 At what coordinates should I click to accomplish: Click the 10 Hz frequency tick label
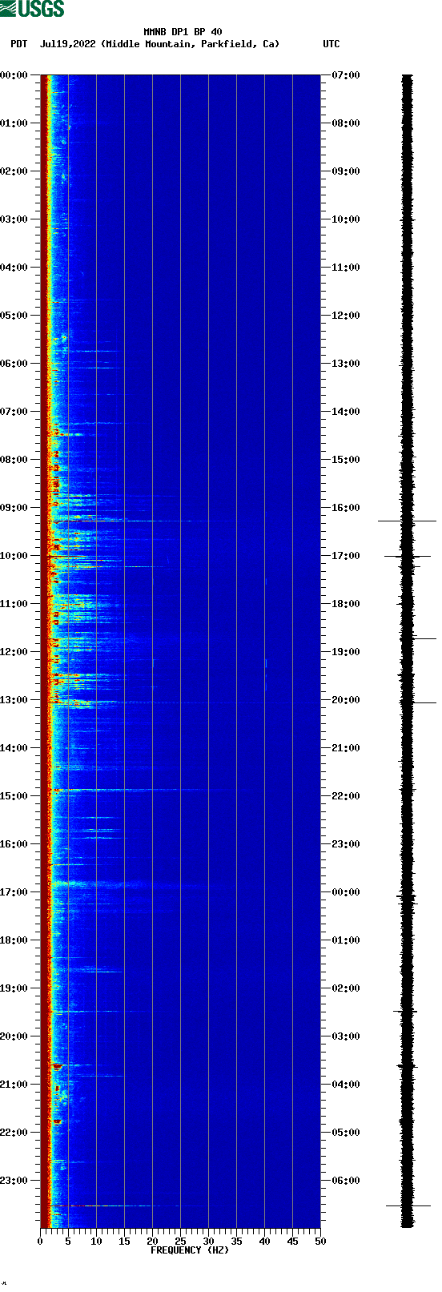click(96, 1242)
